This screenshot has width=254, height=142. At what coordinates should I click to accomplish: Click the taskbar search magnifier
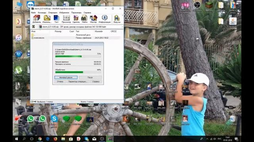click(24, 139)
